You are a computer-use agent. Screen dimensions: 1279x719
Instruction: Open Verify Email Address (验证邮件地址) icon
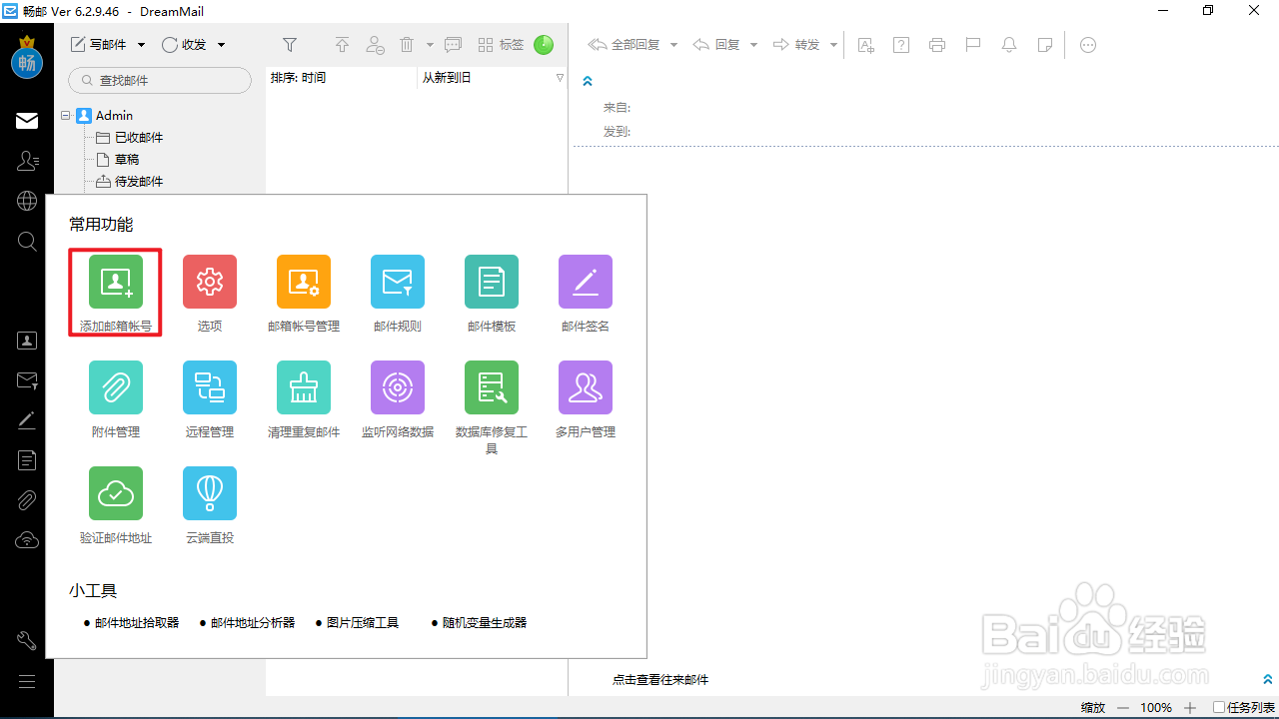coord(116,493)
